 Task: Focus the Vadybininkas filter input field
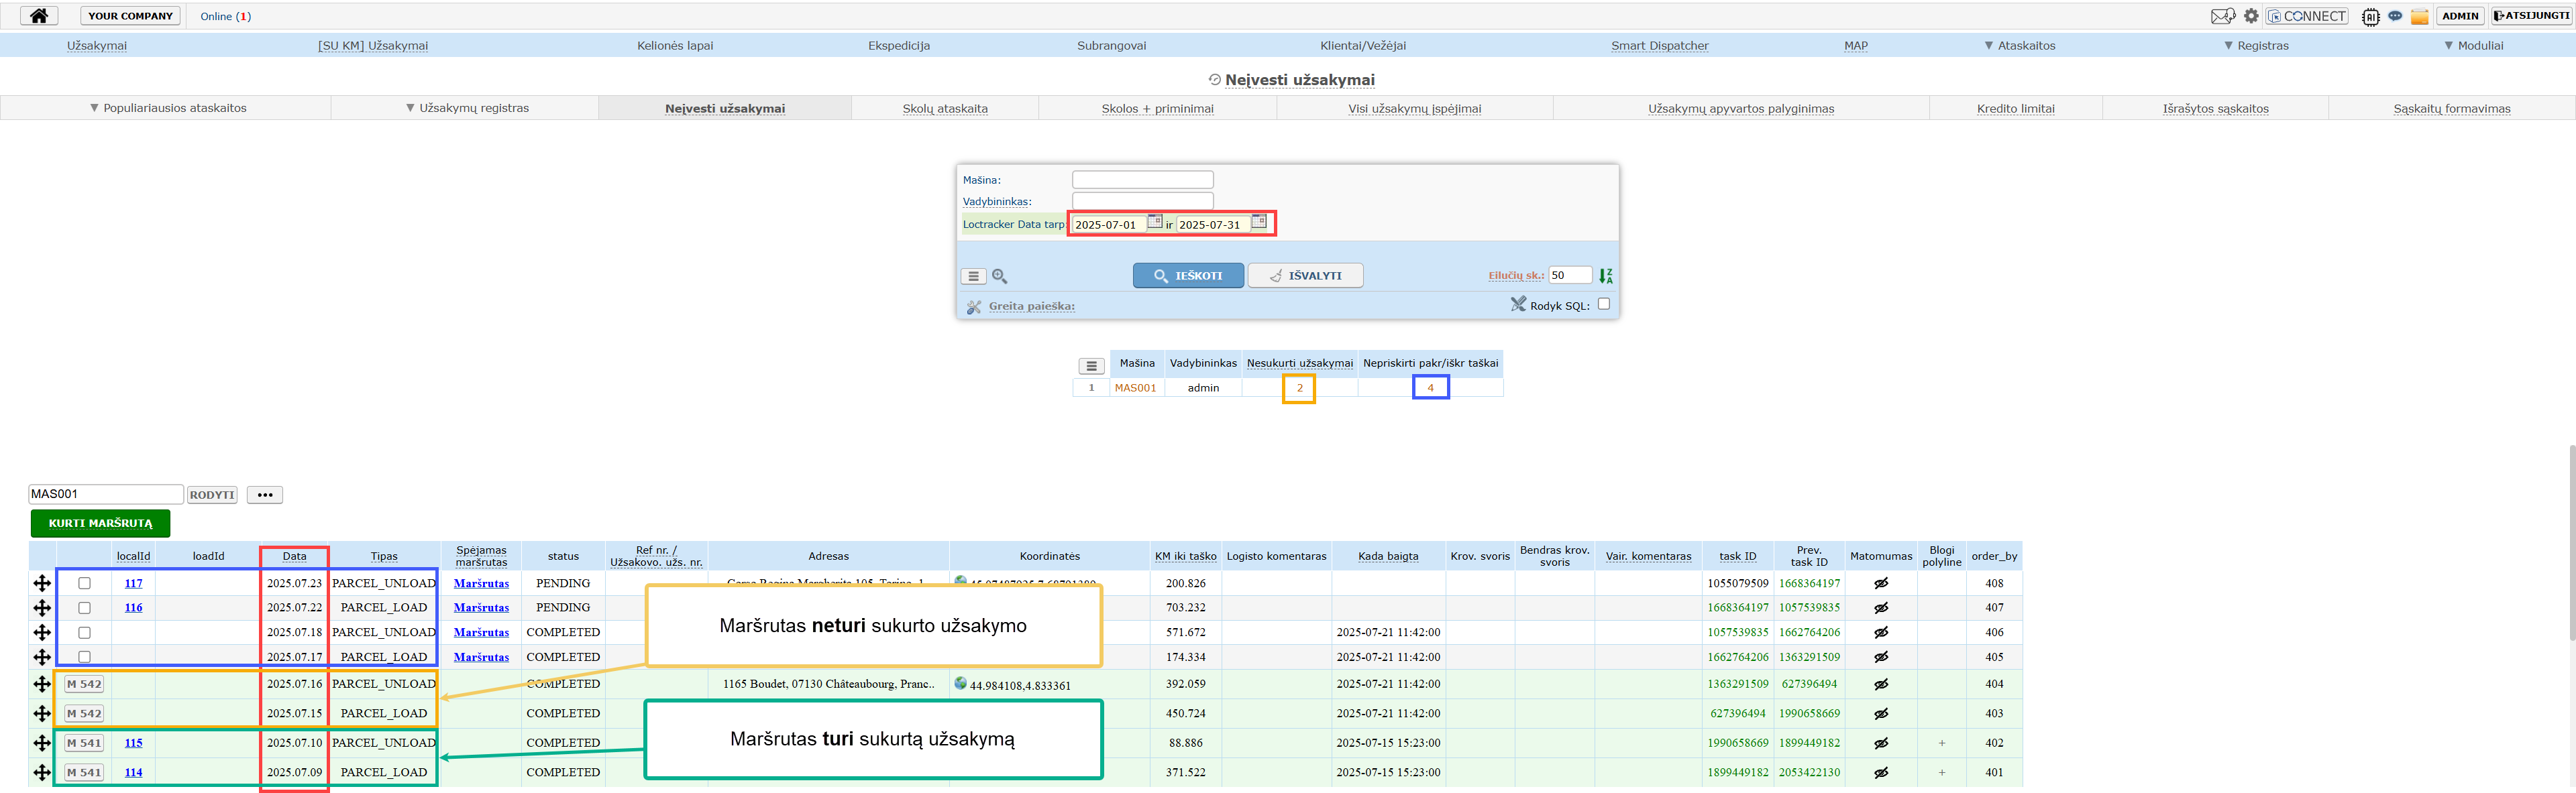pyautogui.click(x=1142, y=200)
